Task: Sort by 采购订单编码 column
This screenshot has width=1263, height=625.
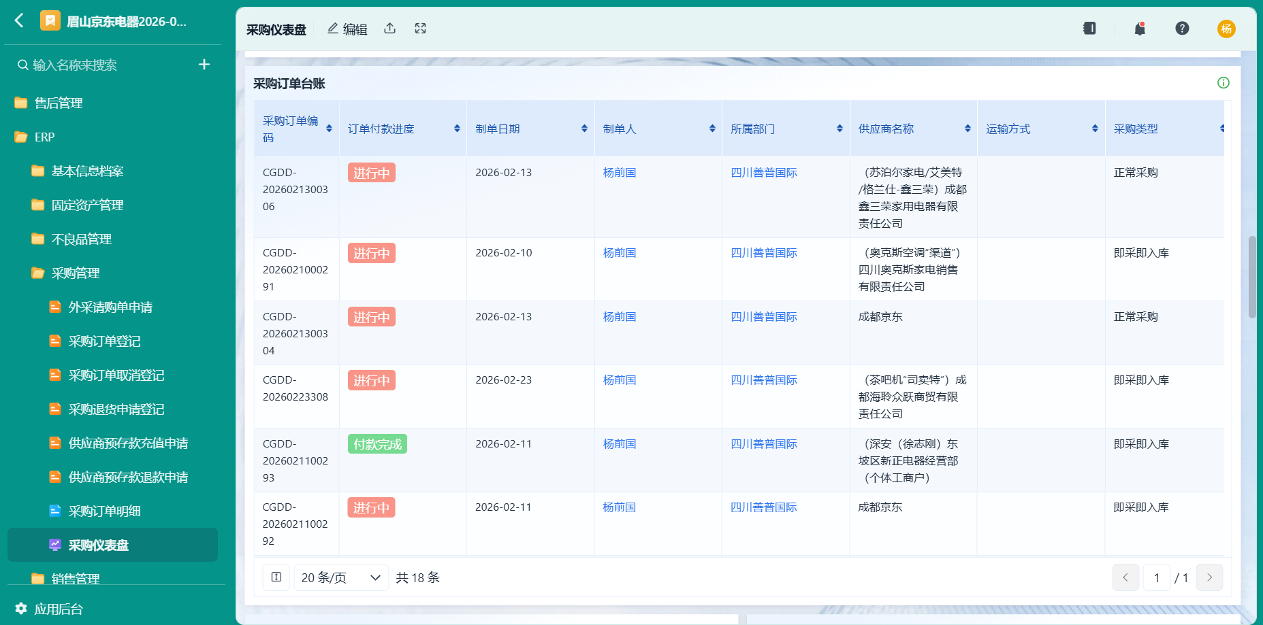Action: pos(329,129)
